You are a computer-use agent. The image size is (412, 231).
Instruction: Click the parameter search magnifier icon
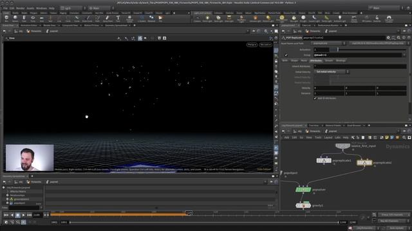(x=398, y=38)
